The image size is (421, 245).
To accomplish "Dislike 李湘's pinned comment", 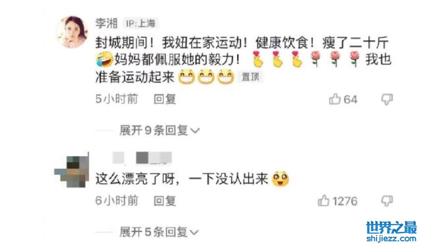I will click(387, 99).
